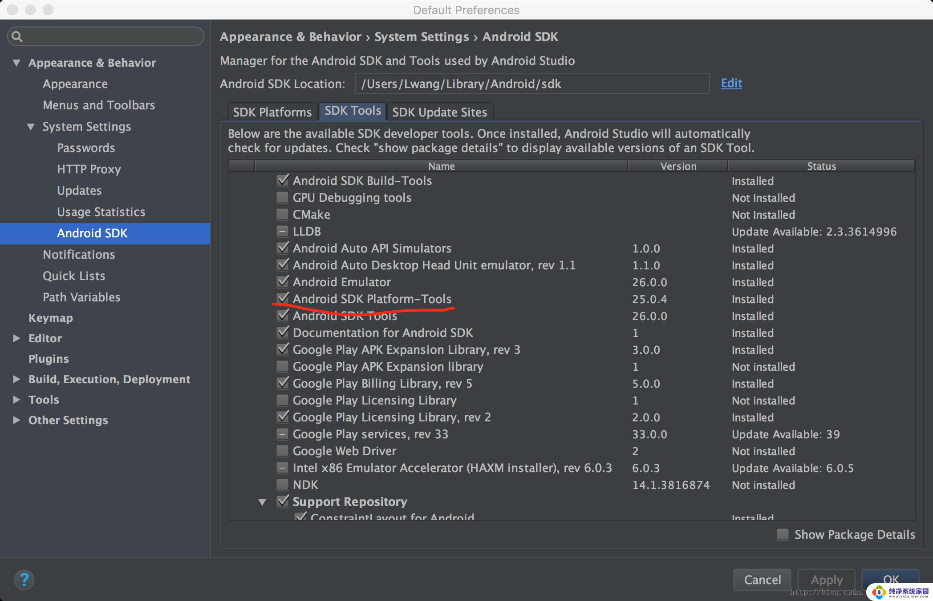The height and width of the screenshot is (601, 933).
Task: Switch to the SDK Platforms tab
Action: click(272, 112)
